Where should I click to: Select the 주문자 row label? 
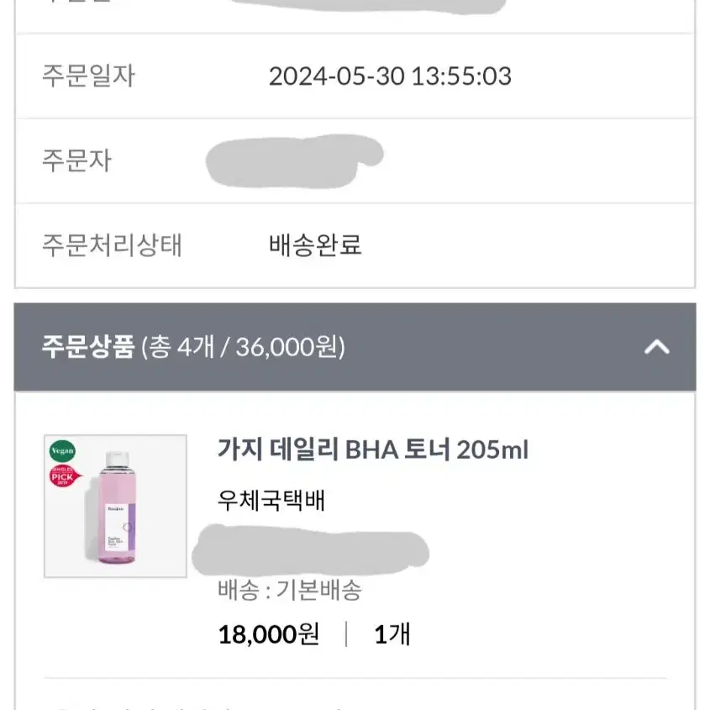coord(76,160)
